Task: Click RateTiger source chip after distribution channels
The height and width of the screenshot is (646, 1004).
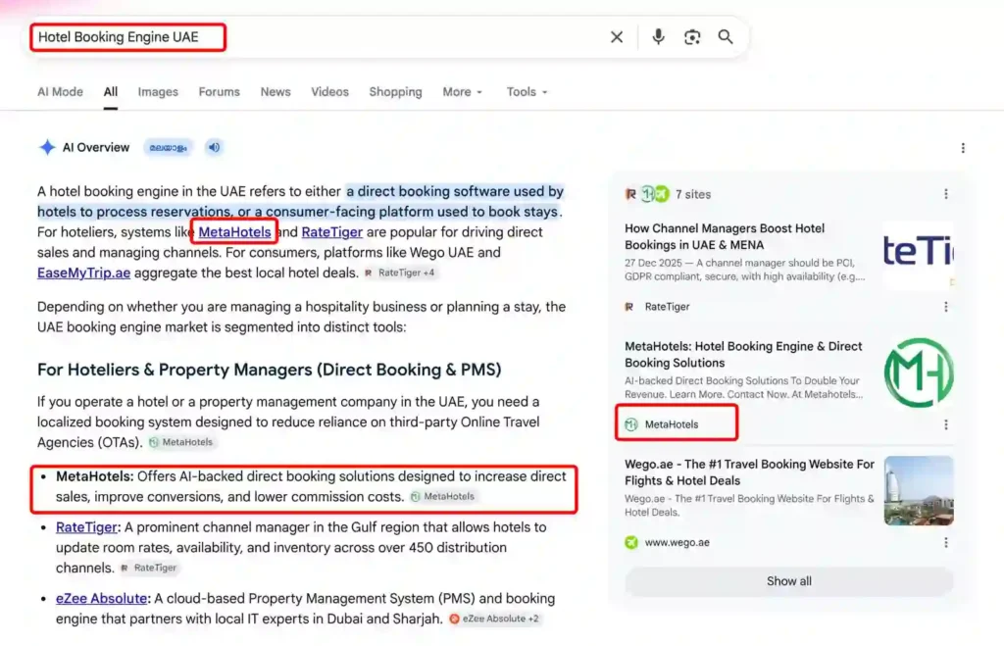Action: 149,568
